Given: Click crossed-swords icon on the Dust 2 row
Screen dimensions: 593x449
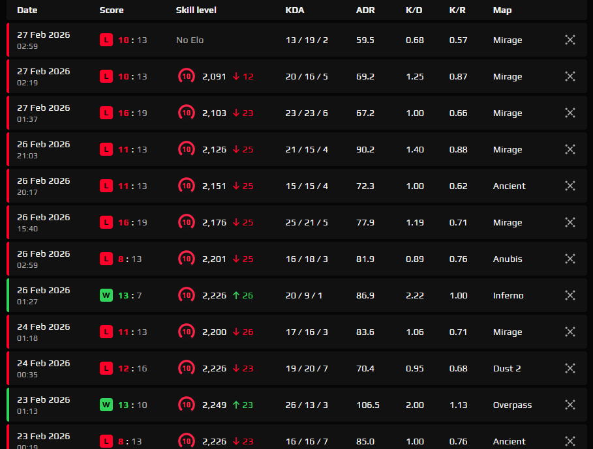Looking at the screenshot, I should 570,369.
